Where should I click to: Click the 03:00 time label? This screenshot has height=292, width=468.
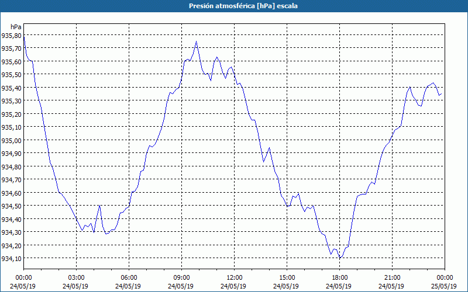pyautogui.click(x=77, y=278)
